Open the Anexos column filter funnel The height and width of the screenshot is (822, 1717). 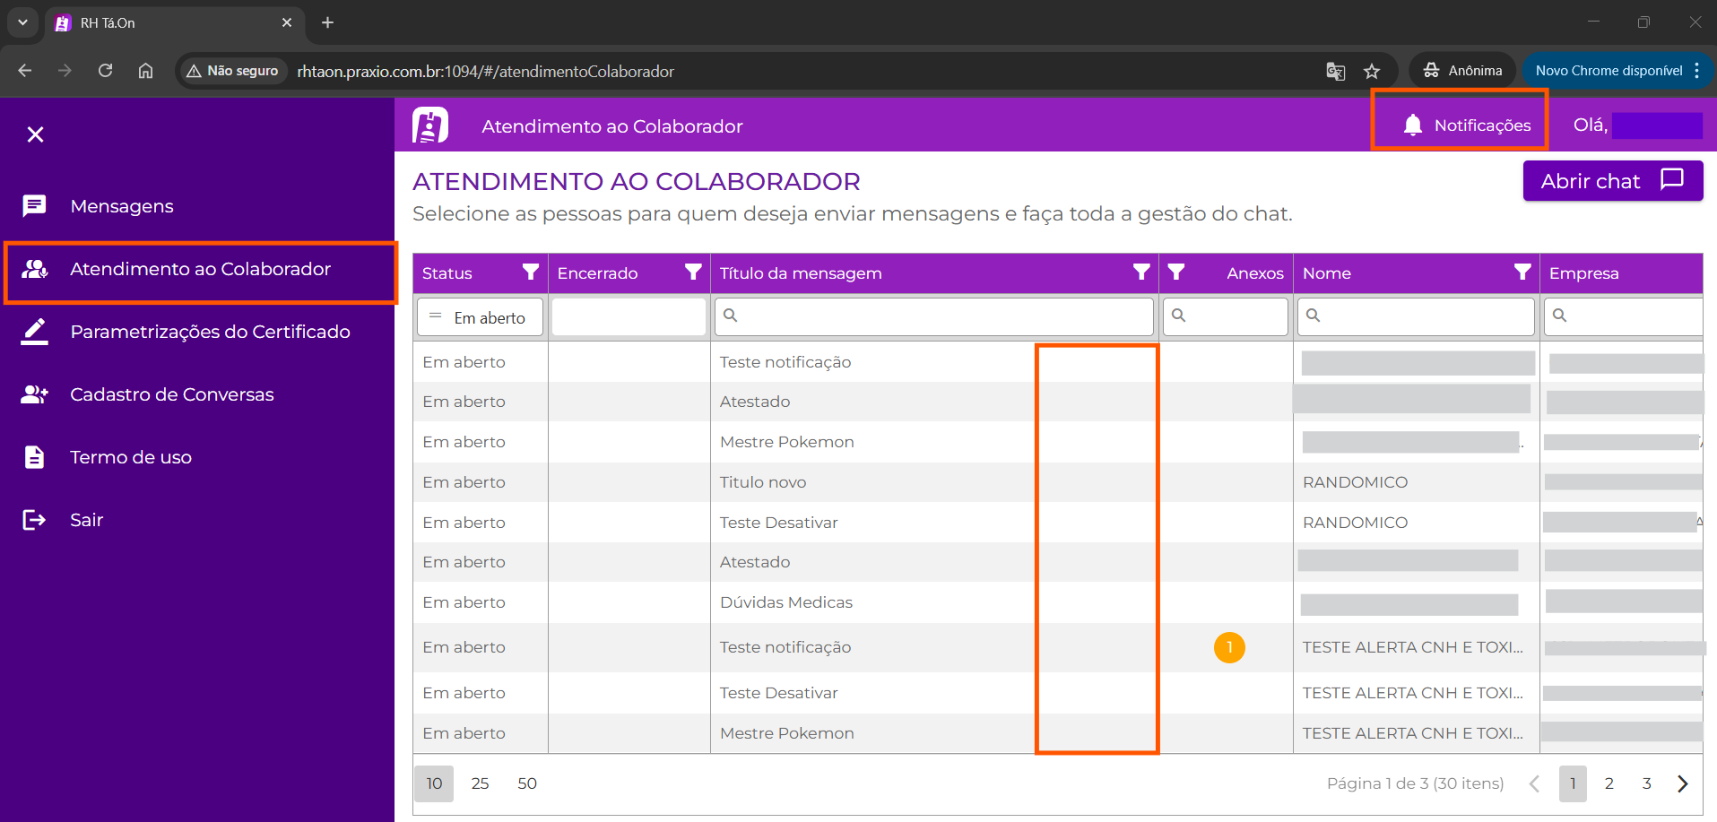coord(1176,273)
